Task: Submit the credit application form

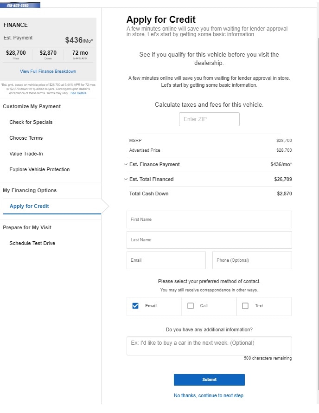Action: pyautogui.click(x=209, y=380)
